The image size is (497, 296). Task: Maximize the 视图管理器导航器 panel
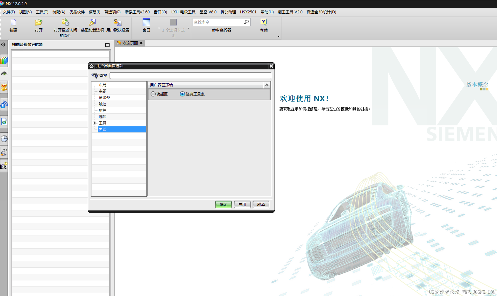(x=107, y=45)
